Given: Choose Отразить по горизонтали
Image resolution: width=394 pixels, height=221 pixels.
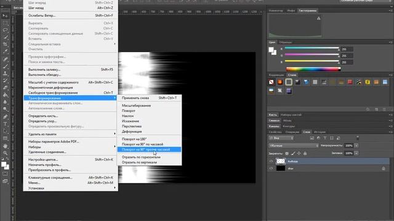Looking at the screenshot, I should pos(149,157).
